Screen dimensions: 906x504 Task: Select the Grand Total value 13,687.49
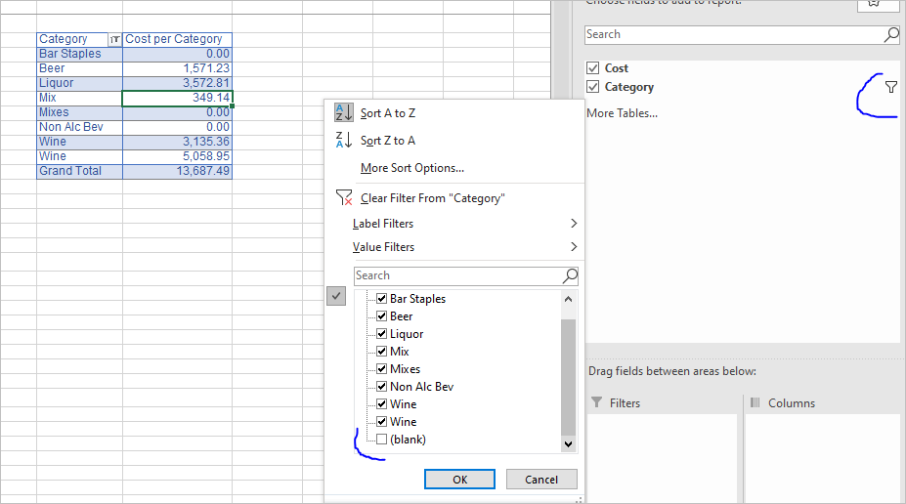[x=177, y=171]
